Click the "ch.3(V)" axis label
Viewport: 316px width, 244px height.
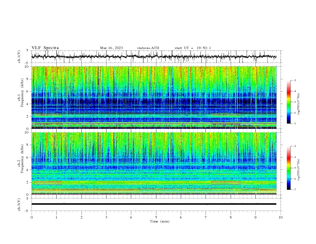pos(19,205)
